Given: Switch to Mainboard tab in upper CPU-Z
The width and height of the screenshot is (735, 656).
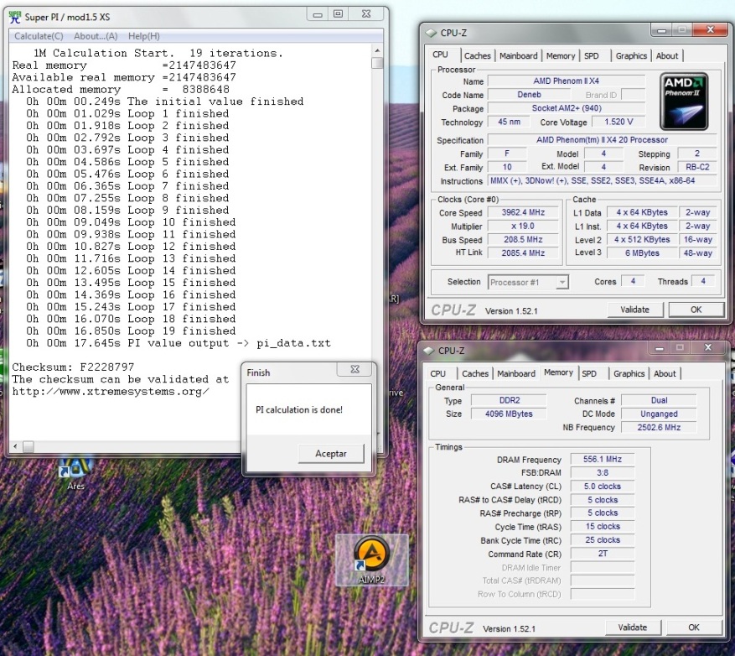Looking at the screenshot, I should coord(519,56).
